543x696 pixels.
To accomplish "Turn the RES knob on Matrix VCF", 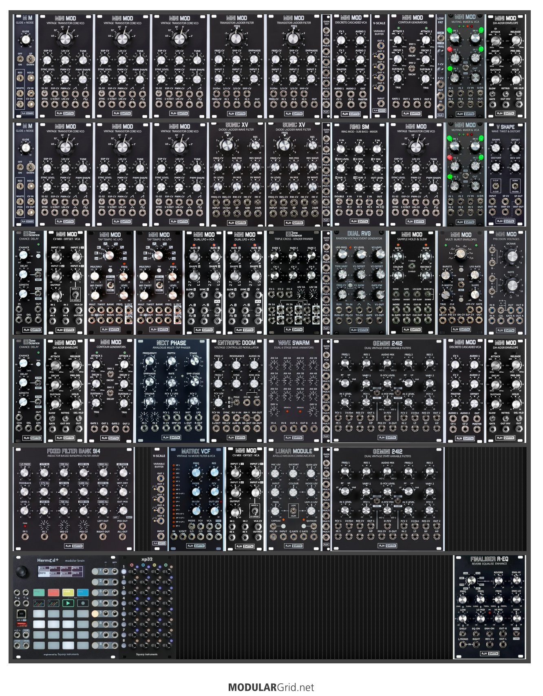I will tap(214, 473).
